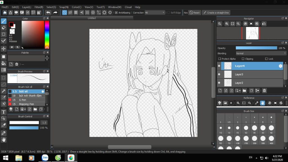Click the Reset key button

(195, 12)
